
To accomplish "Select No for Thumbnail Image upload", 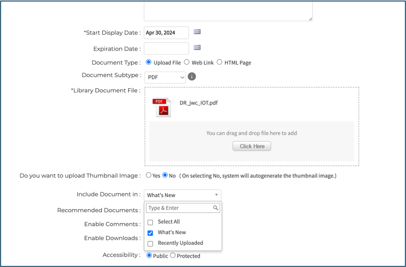I will click(165, 175).
